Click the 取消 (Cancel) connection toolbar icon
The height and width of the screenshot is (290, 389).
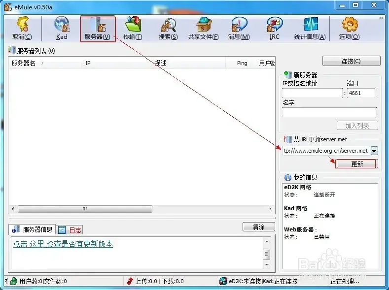(x=22, y=28)
